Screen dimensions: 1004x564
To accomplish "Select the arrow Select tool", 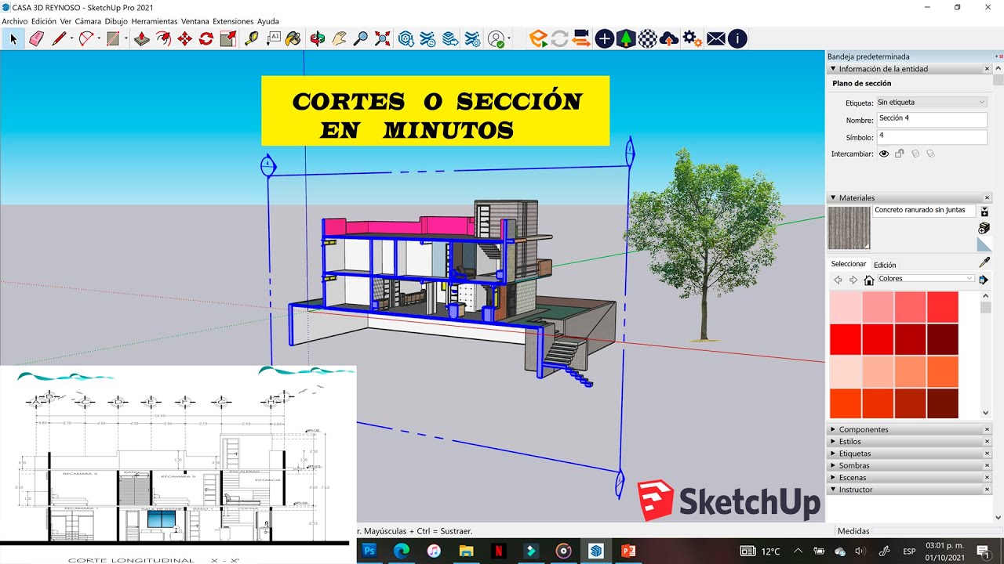I will [13, 38].
